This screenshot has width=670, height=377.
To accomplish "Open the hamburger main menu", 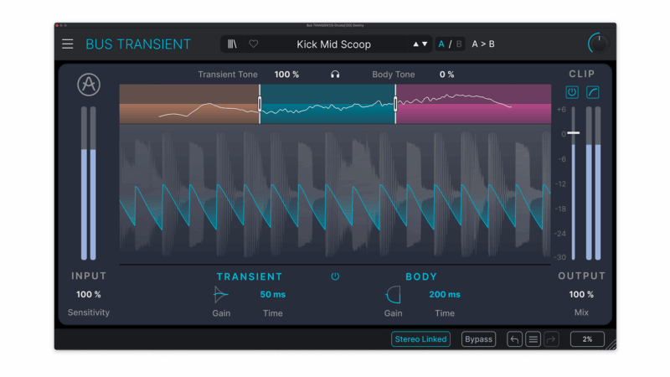I will click(x=68, y=44).
